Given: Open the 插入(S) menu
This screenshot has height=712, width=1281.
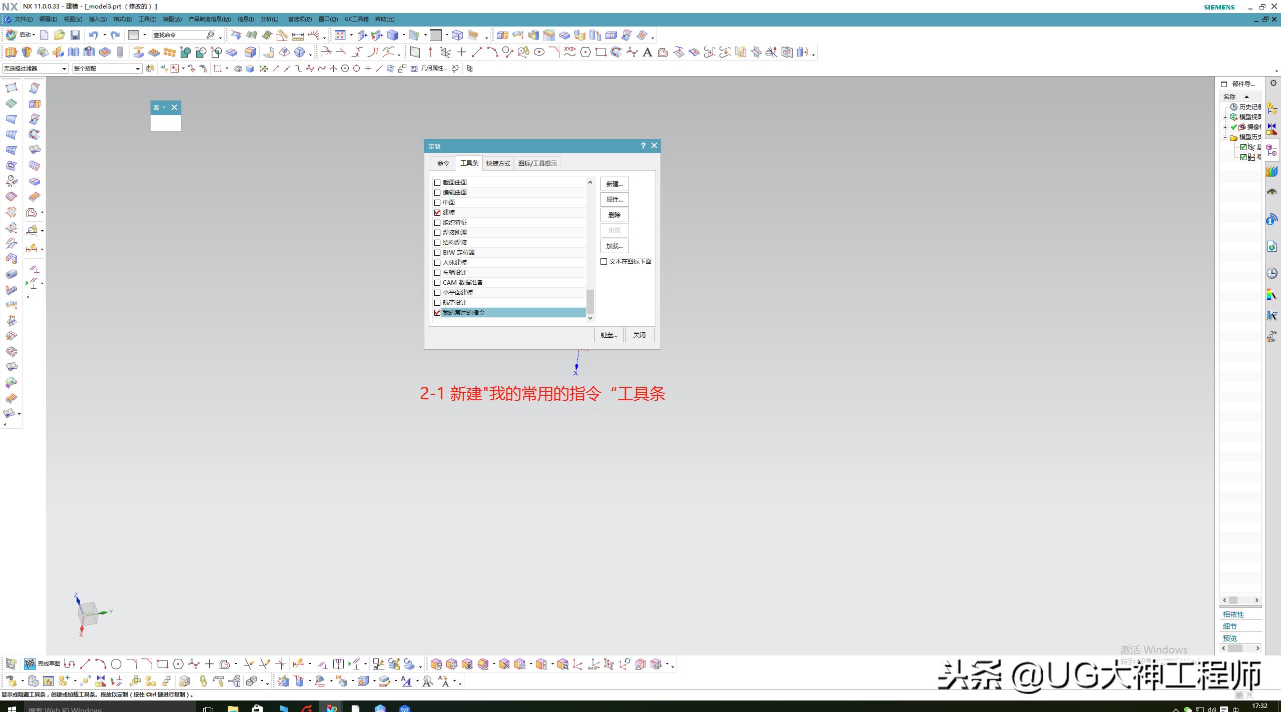Looking at the screenshot, I should pyautogui.click(x=97, y=19).
